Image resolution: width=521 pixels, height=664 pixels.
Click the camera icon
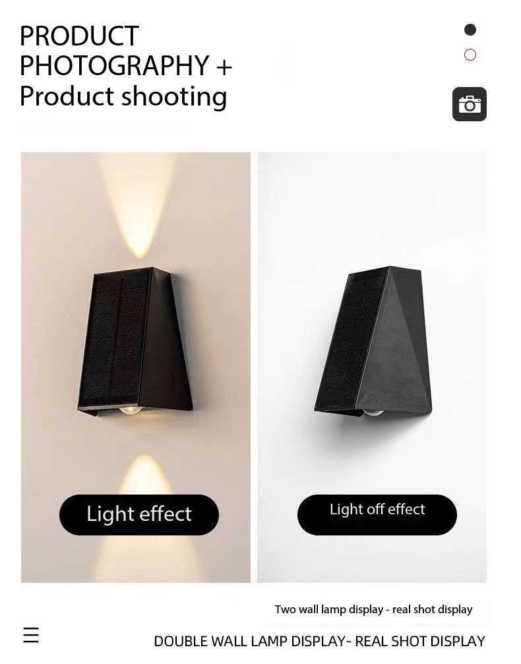pyautogui.click(x=470, y=104)
